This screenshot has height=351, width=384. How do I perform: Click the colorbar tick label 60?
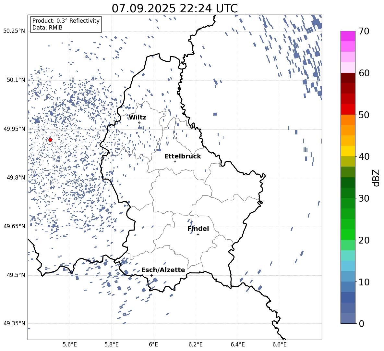tap(364, 73)
